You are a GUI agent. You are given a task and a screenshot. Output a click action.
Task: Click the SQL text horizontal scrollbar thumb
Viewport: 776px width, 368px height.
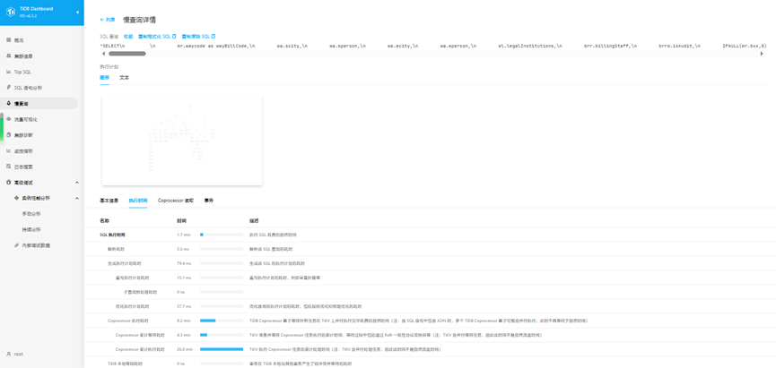point(127,54)
